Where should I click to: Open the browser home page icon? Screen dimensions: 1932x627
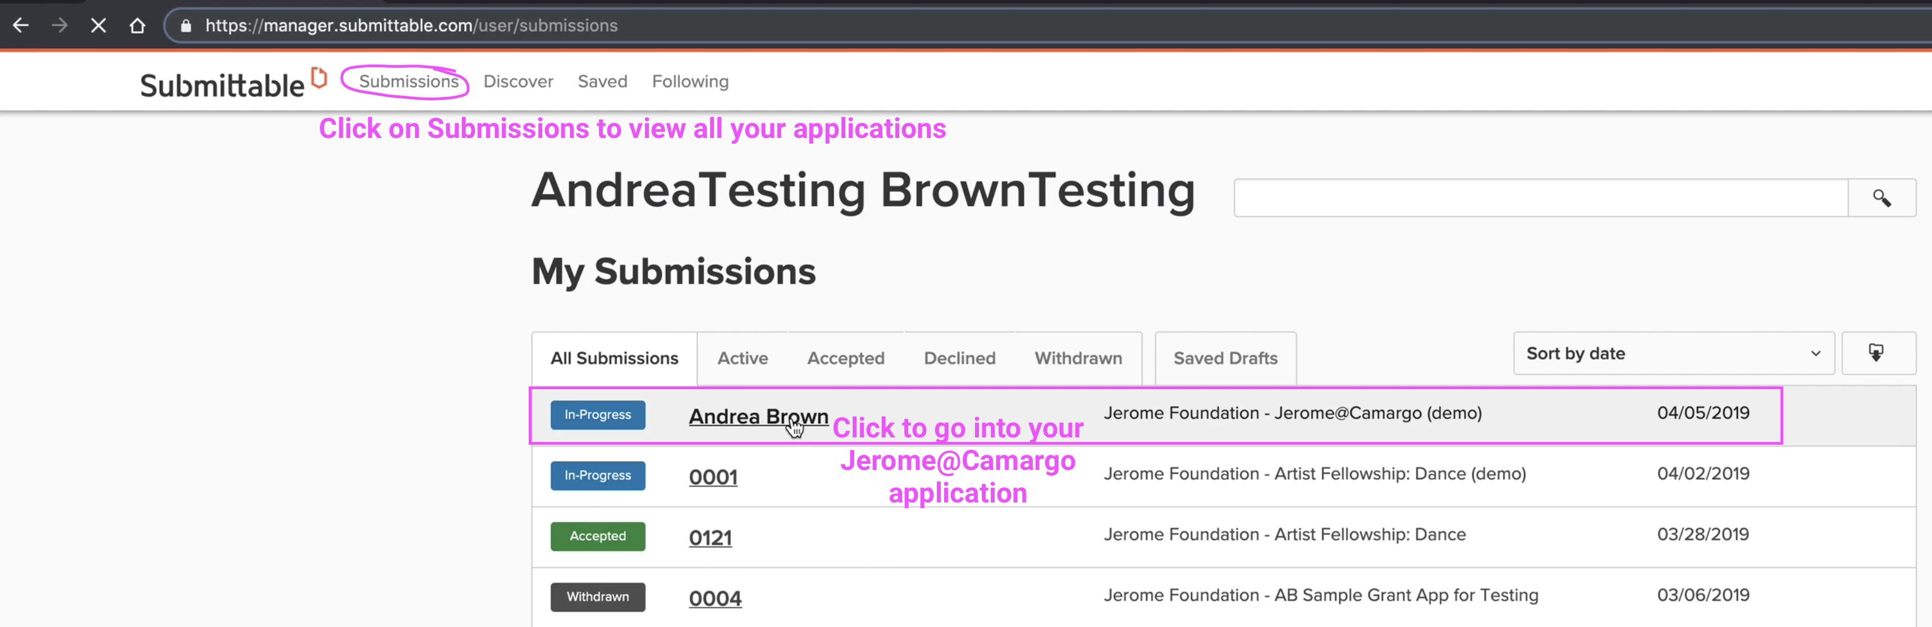pos(138,25)
